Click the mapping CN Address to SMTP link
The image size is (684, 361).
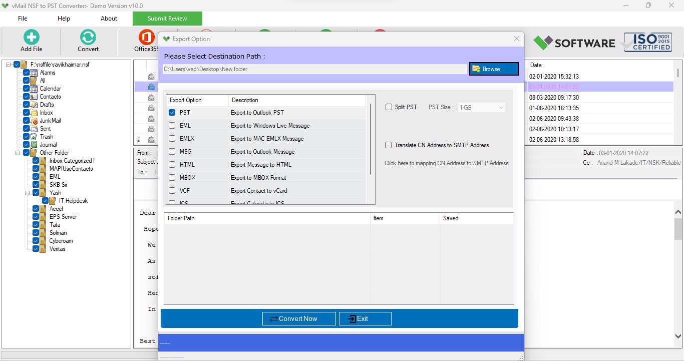(x=446, y=163)
